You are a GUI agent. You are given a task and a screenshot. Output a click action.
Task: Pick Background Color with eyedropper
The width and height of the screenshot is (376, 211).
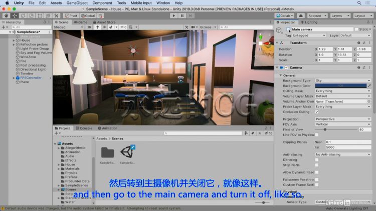click(x=369, y=85)
